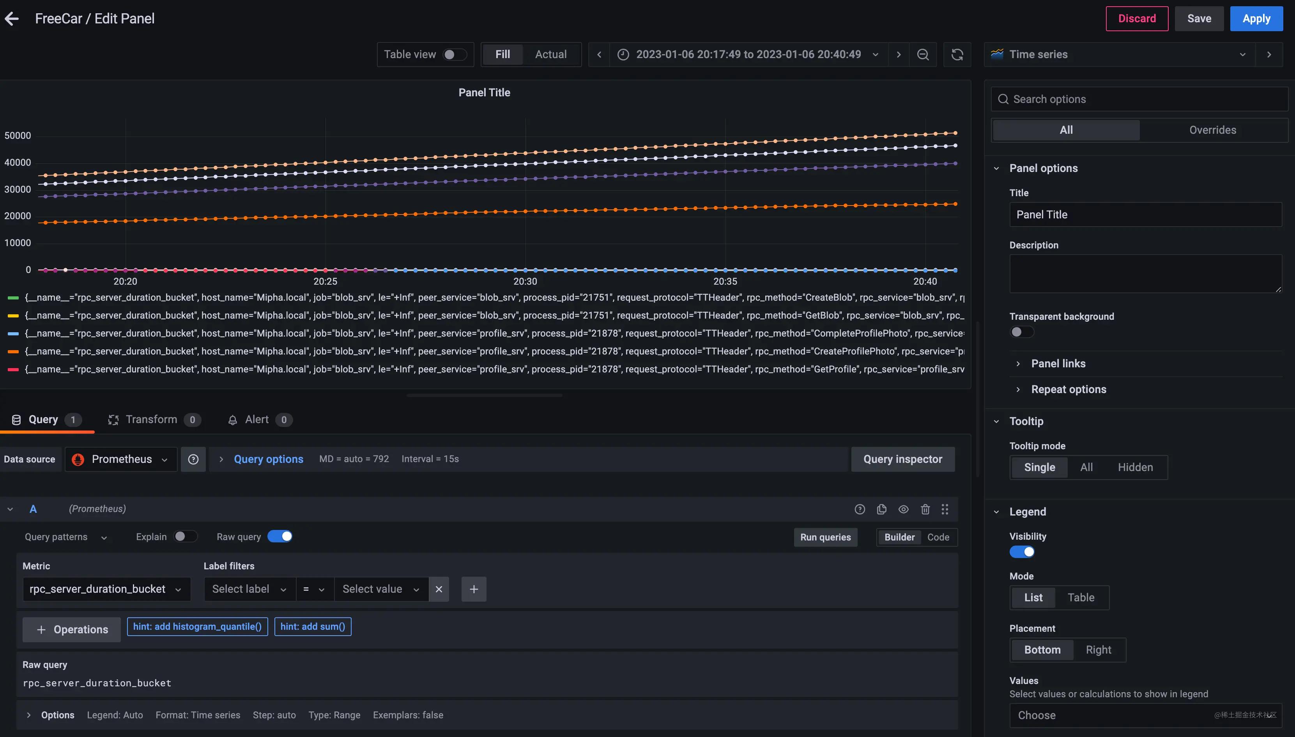The image size is (1295, 737).
Task: Disable the Raw query toggle
Action: [280, 537]
